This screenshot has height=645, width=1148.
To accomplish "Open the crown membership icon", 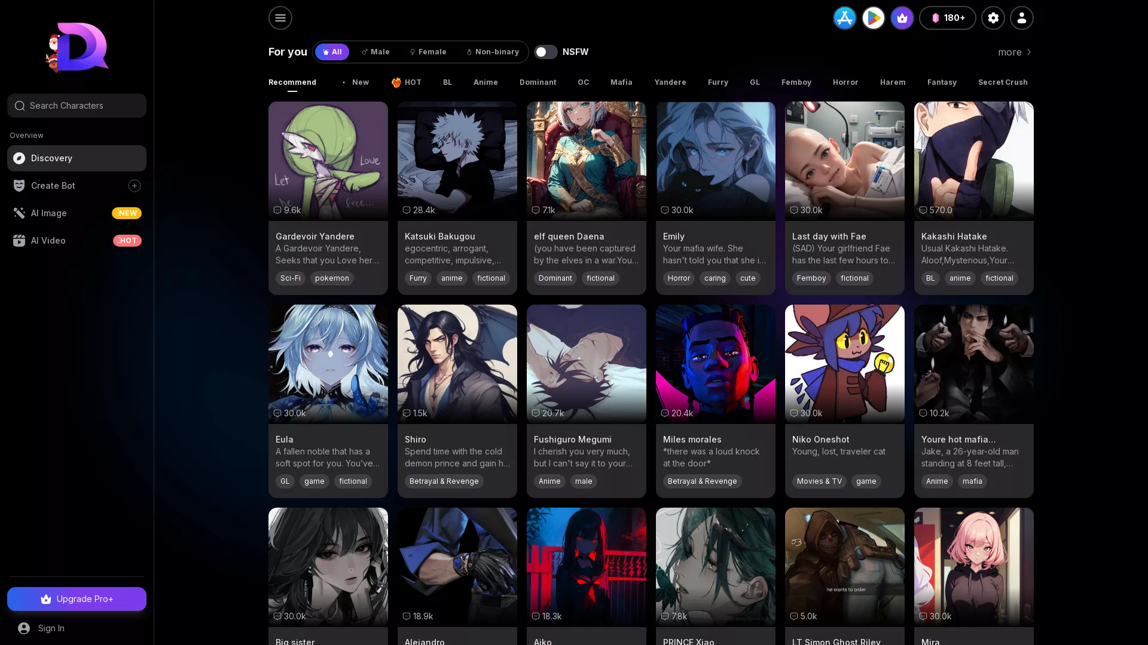I will click(902, 18).
